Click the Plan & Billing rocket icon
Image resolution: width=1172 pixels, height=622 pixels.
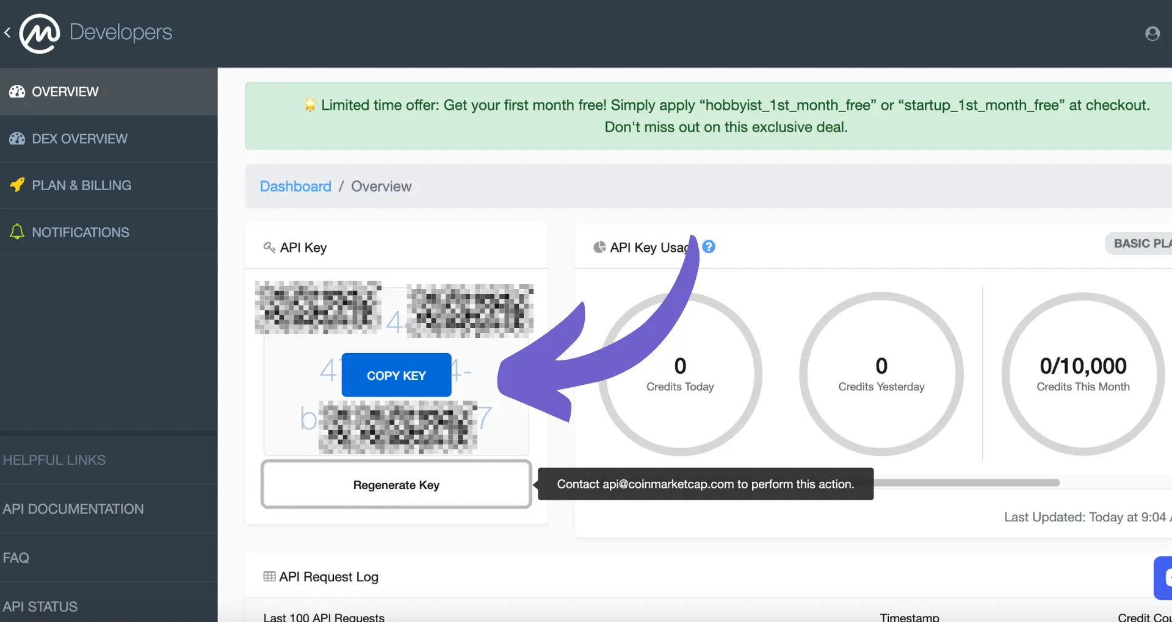[x=17, y=185]
